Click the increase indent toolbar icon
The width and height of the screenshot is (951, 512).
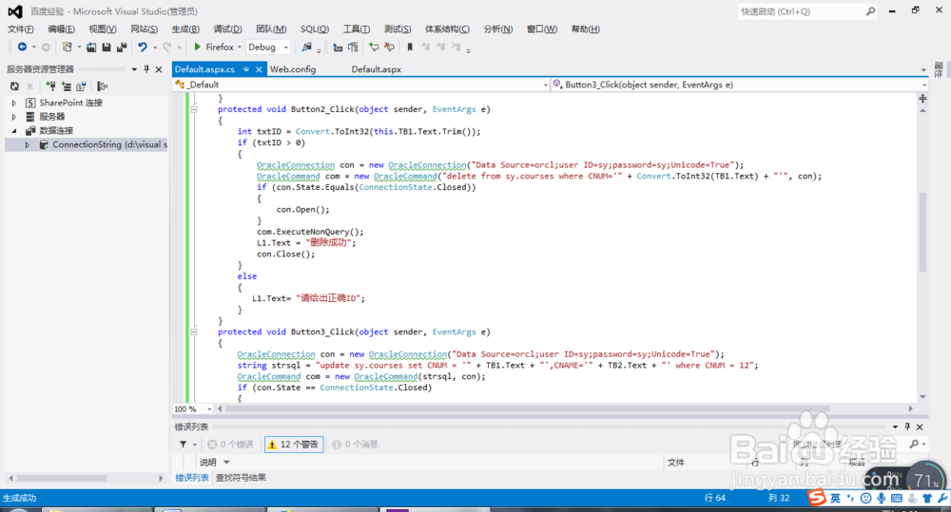(353, 47)
